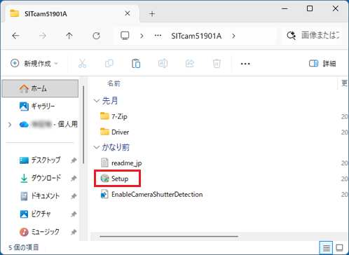Select the Driver folder
Viewport: 349px width, 255px height.
(114, 132)
